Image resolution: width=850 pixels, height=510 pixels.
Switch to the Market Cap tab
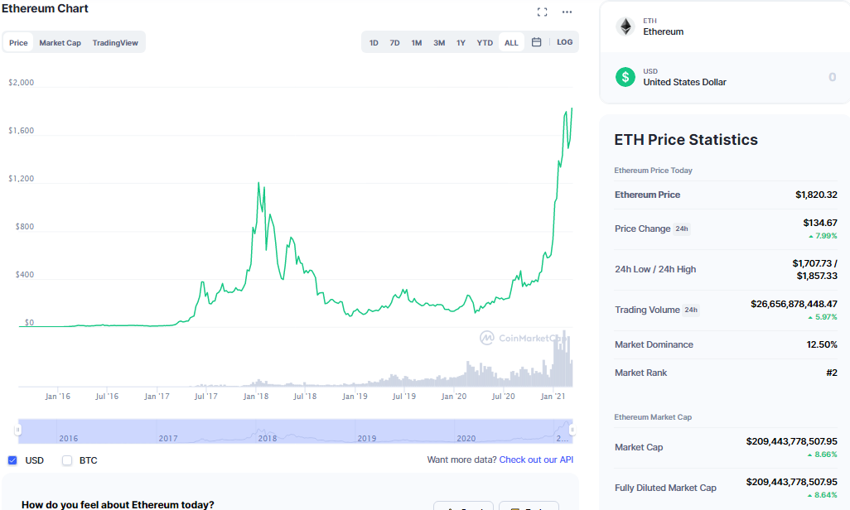[x=60, y=43]
